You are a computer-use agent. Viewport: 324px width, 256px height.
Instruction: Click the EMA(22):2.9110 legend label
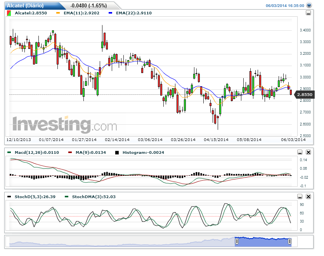(x=134, y=13)
